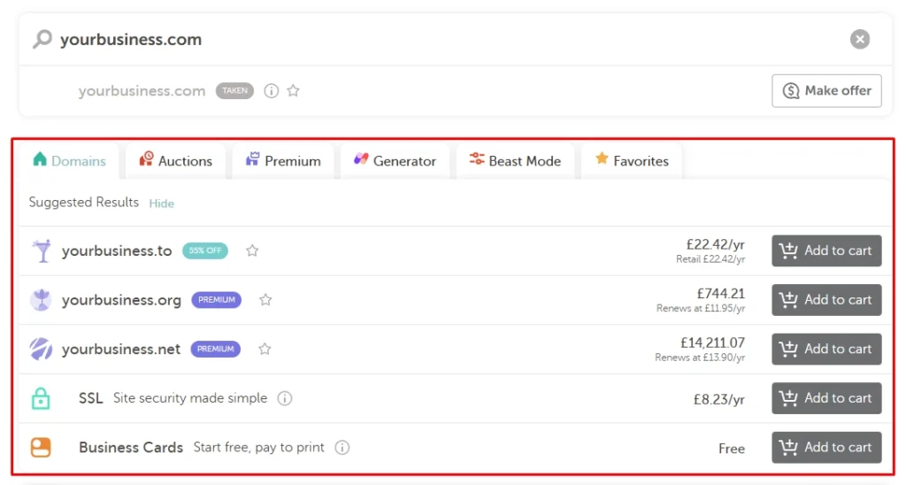Star yourbusiness.to as favorite
This screenshot has height=485, width=906.
tap(252, 250)
